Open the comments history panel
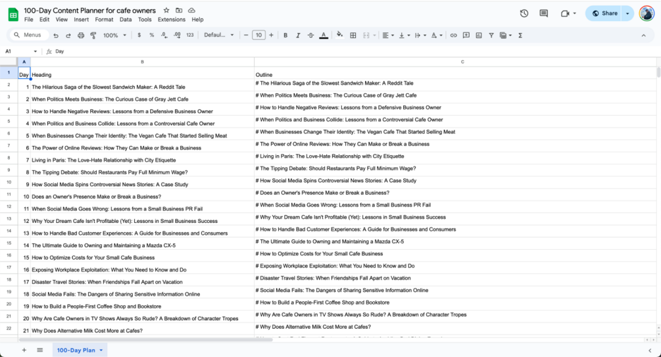The width and height of the screenshot is (661, 357). 544,14
